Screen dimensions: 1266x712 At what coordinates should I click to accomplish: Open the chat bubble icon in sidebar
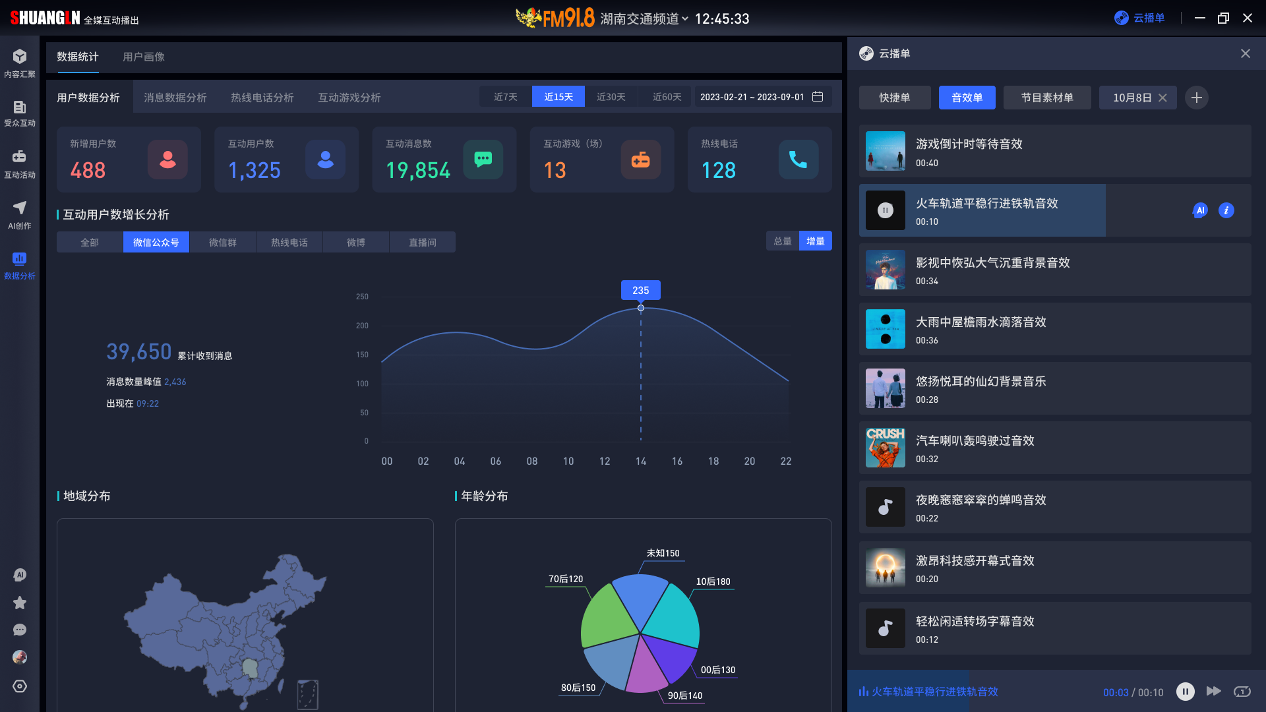(20, 630)
